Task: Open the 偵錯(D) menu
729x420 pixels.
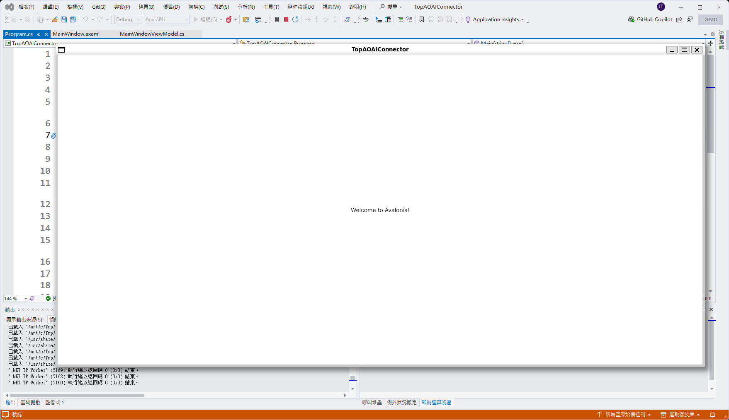Action: (171, 7)
